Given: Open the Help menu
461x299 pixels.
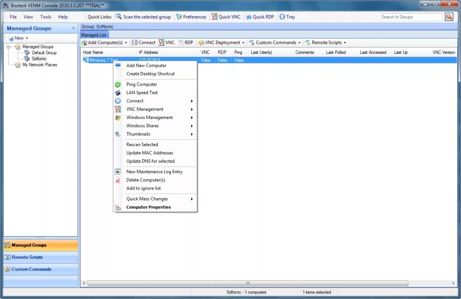Looking at the screenshot, I should (63, 17).
